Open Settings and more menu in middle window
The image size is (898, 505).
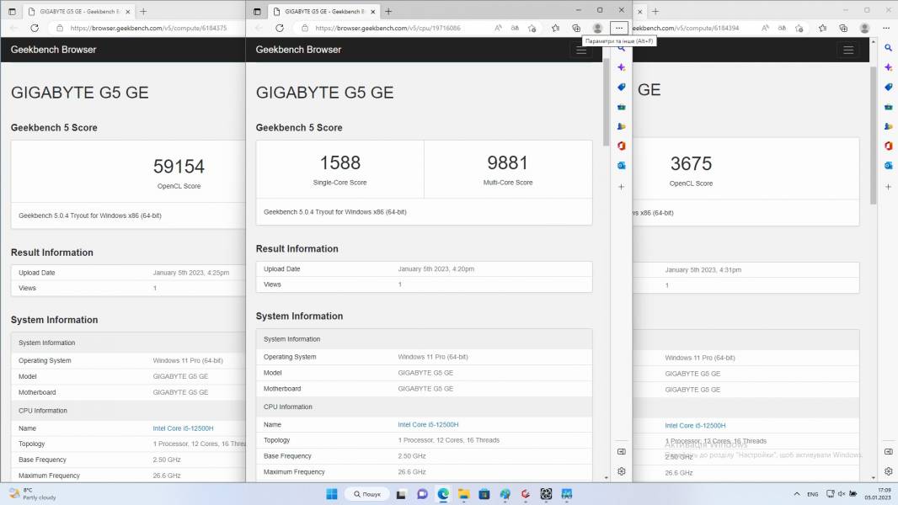[x=618, y=28]
